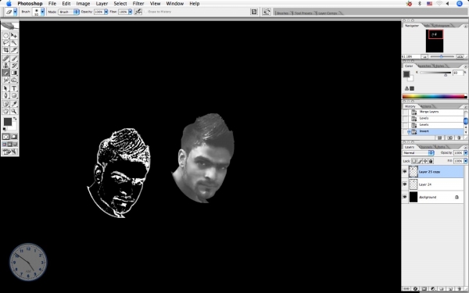This screenshot has width=469, height=293.
Task: Hide Layer 24 visibility eye
Action: (405, 184)
